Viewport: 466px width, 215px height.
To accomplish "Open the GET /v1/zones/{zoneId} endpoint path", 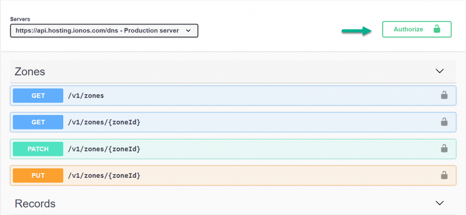I will tap(104, 122).
